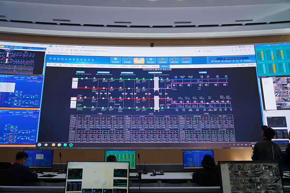The image size is (290, 193).
Task: Launch the Edge browser from the taskbar
Action: [71, 145]
